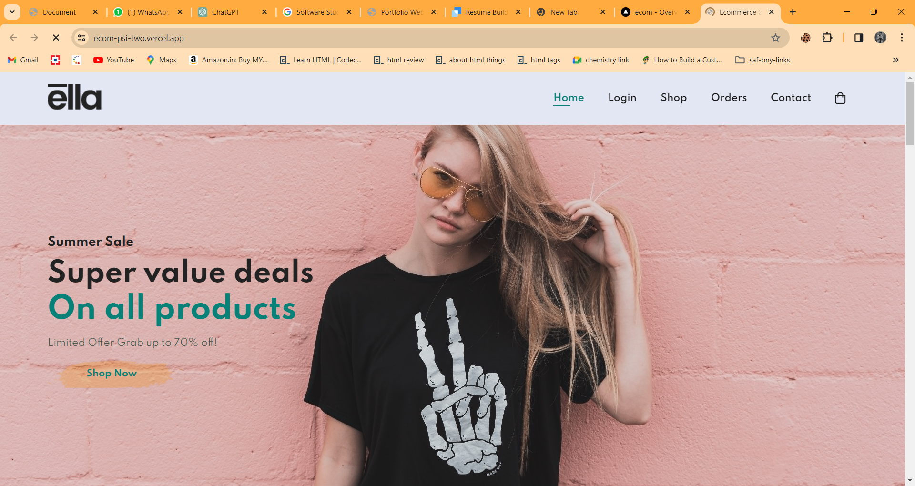Click the cookie extension icon
915x486 pixels.
pos(805,38)
